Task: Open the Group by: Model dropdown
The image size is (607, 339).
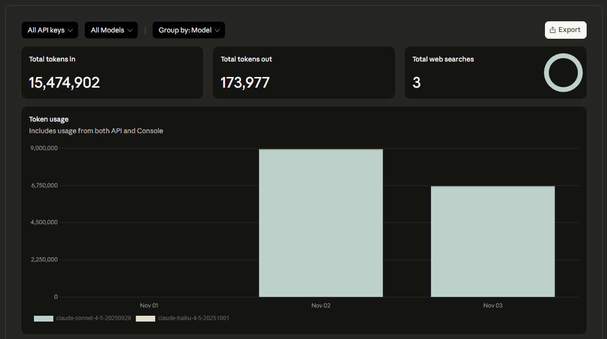Action: pos(189,30)
